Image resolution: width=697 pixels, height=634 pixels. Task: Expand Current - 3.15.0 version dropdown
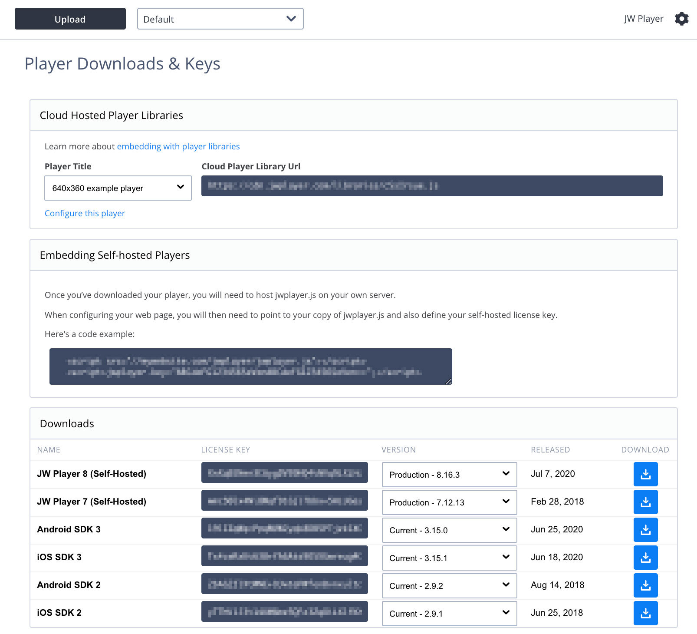pyautogui.click(x=449, y=530)
